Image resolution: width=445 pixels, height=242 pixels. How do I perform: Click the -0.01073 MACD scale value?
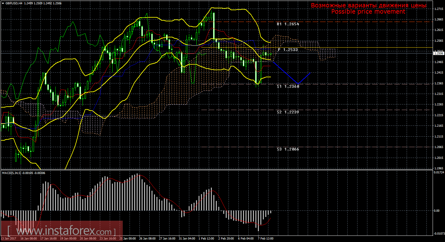point(439,234)
